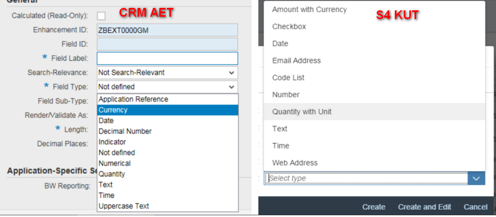
Task: Choose Numerical field type
Action: (x=168, y=164)
